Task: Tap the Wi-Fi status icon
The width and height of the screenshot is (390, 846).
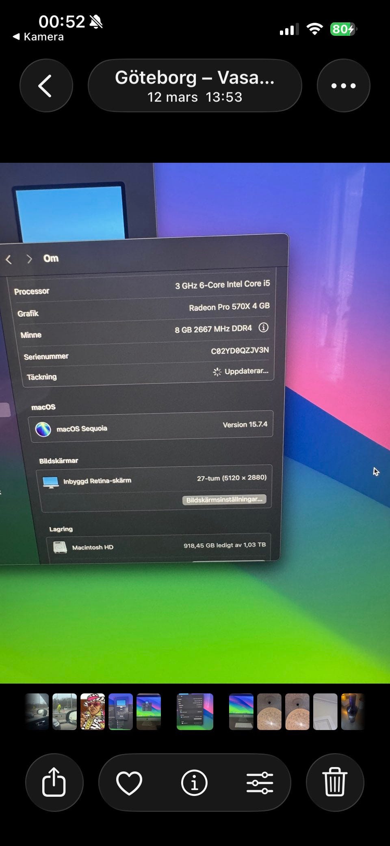Action: (314, 29)
